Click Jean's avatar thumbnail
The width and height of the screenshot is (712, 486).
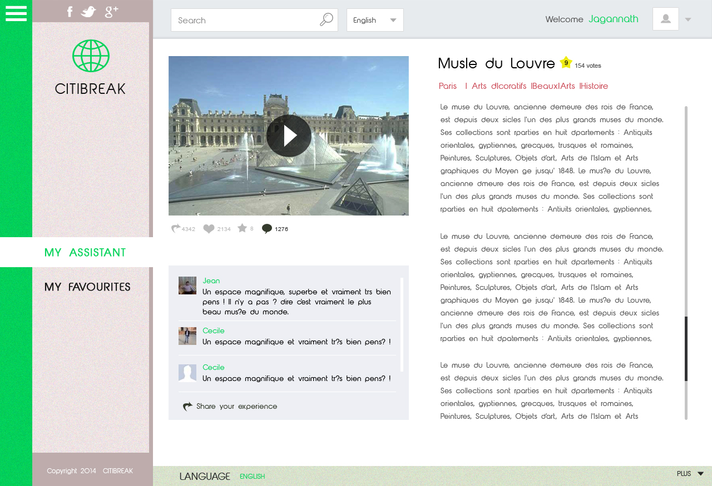(187, 285)
